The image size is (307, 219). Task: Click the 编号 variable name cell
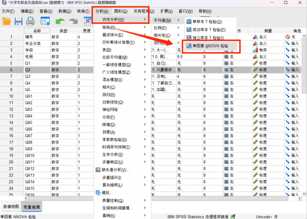click(x=37, y=37)
